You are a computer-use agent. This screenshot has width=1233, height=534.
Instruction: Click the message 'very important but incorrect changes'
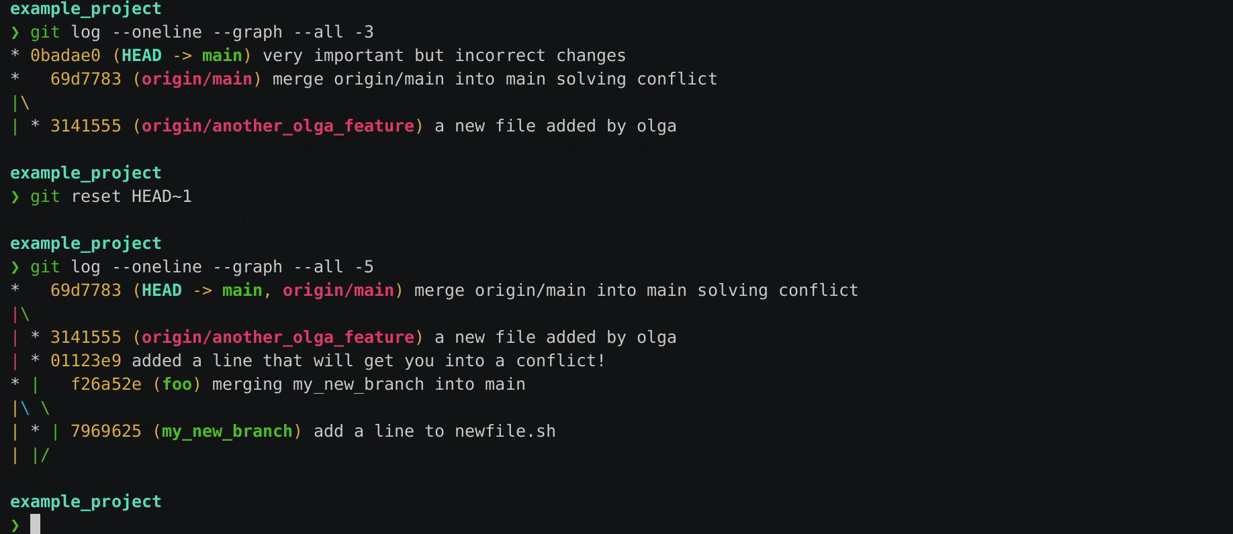coord(444,56)
